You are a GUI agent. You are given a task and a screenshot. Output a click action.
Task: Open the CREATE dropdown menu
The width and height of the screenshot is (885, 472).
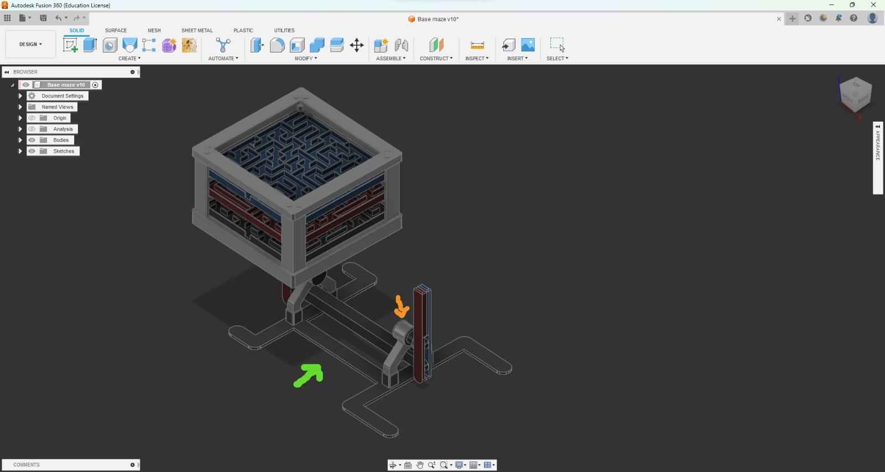[129, 58]
